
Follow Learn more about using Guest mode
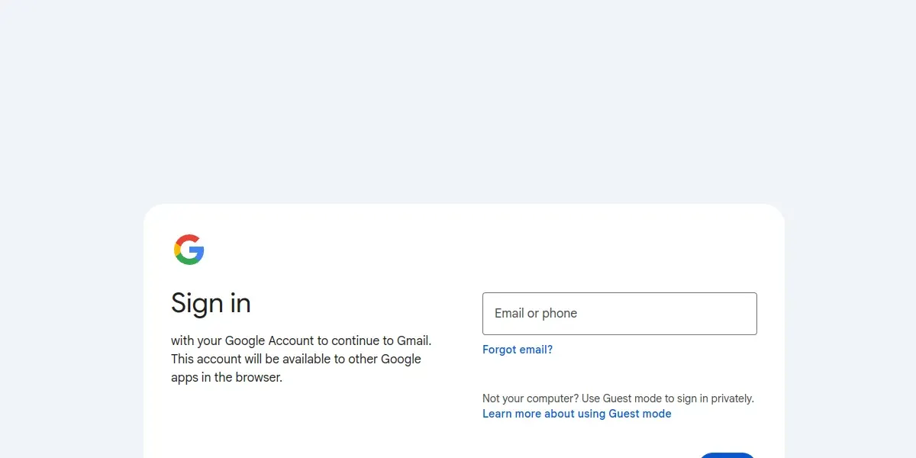[577, 414]
